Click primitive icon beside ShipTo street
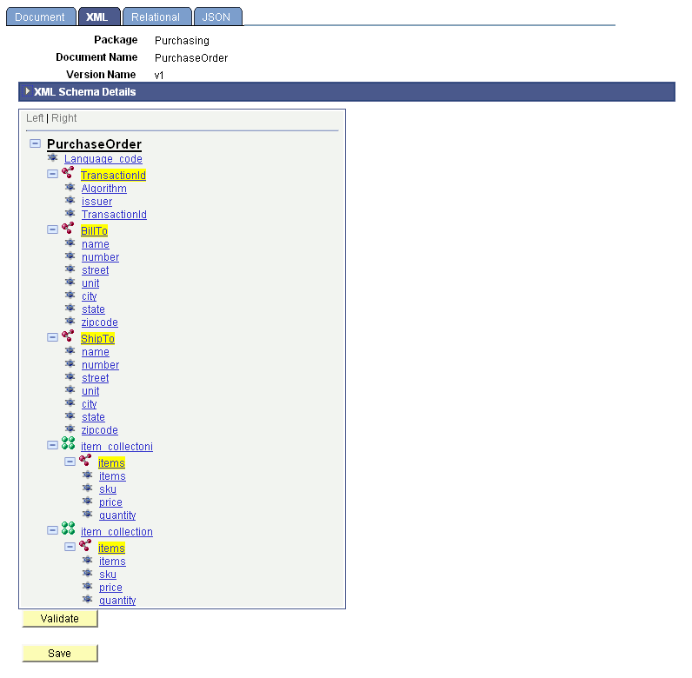This screenshot has width=692, height=678. [x=70, y=376]
